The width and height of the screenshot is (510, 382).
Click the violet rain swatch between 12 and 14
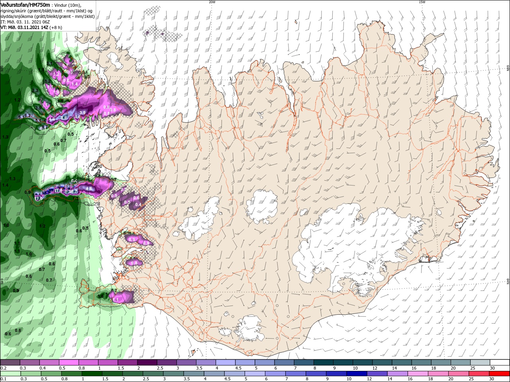377,373
